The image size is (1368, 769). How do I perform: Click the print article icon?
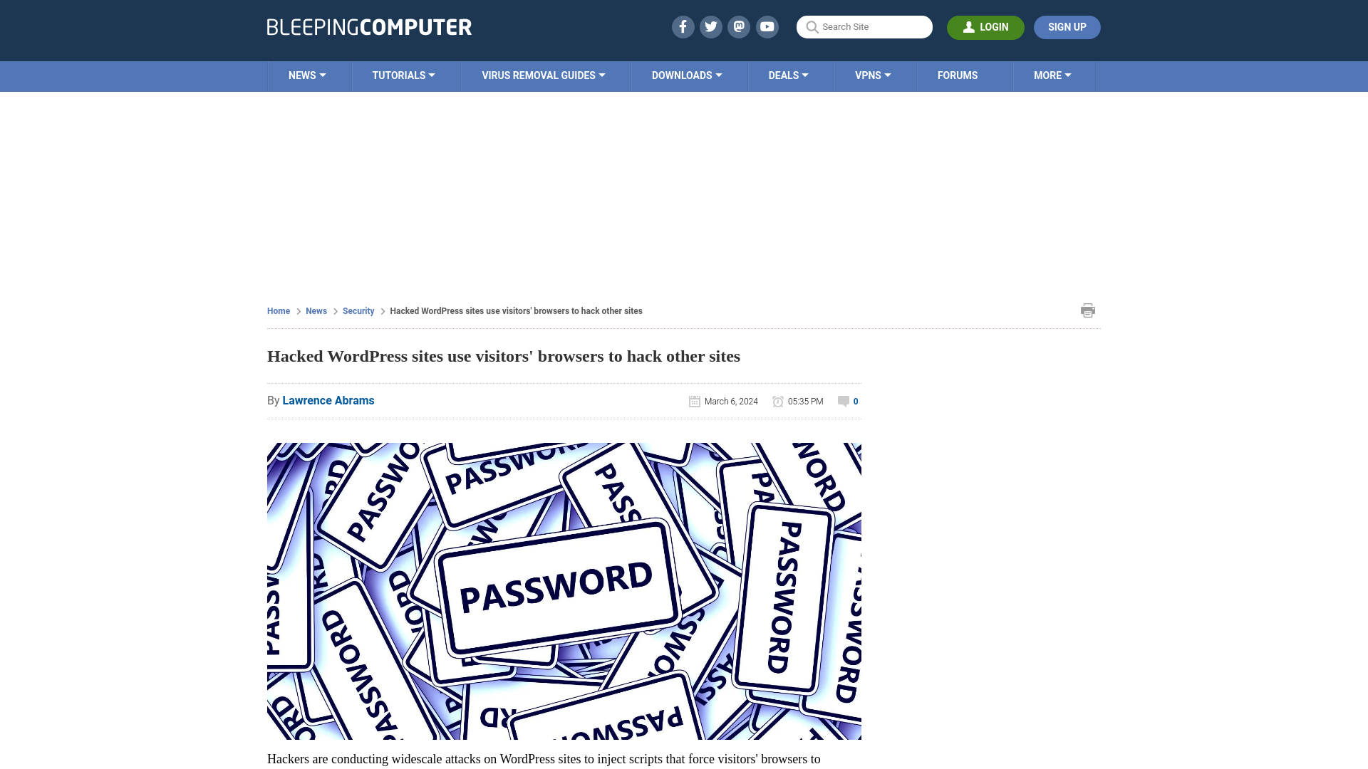[1088, 310]
